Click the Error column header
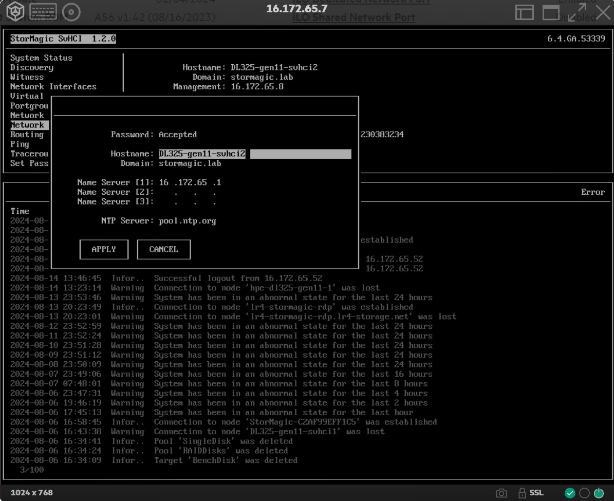 click(593, 192)
